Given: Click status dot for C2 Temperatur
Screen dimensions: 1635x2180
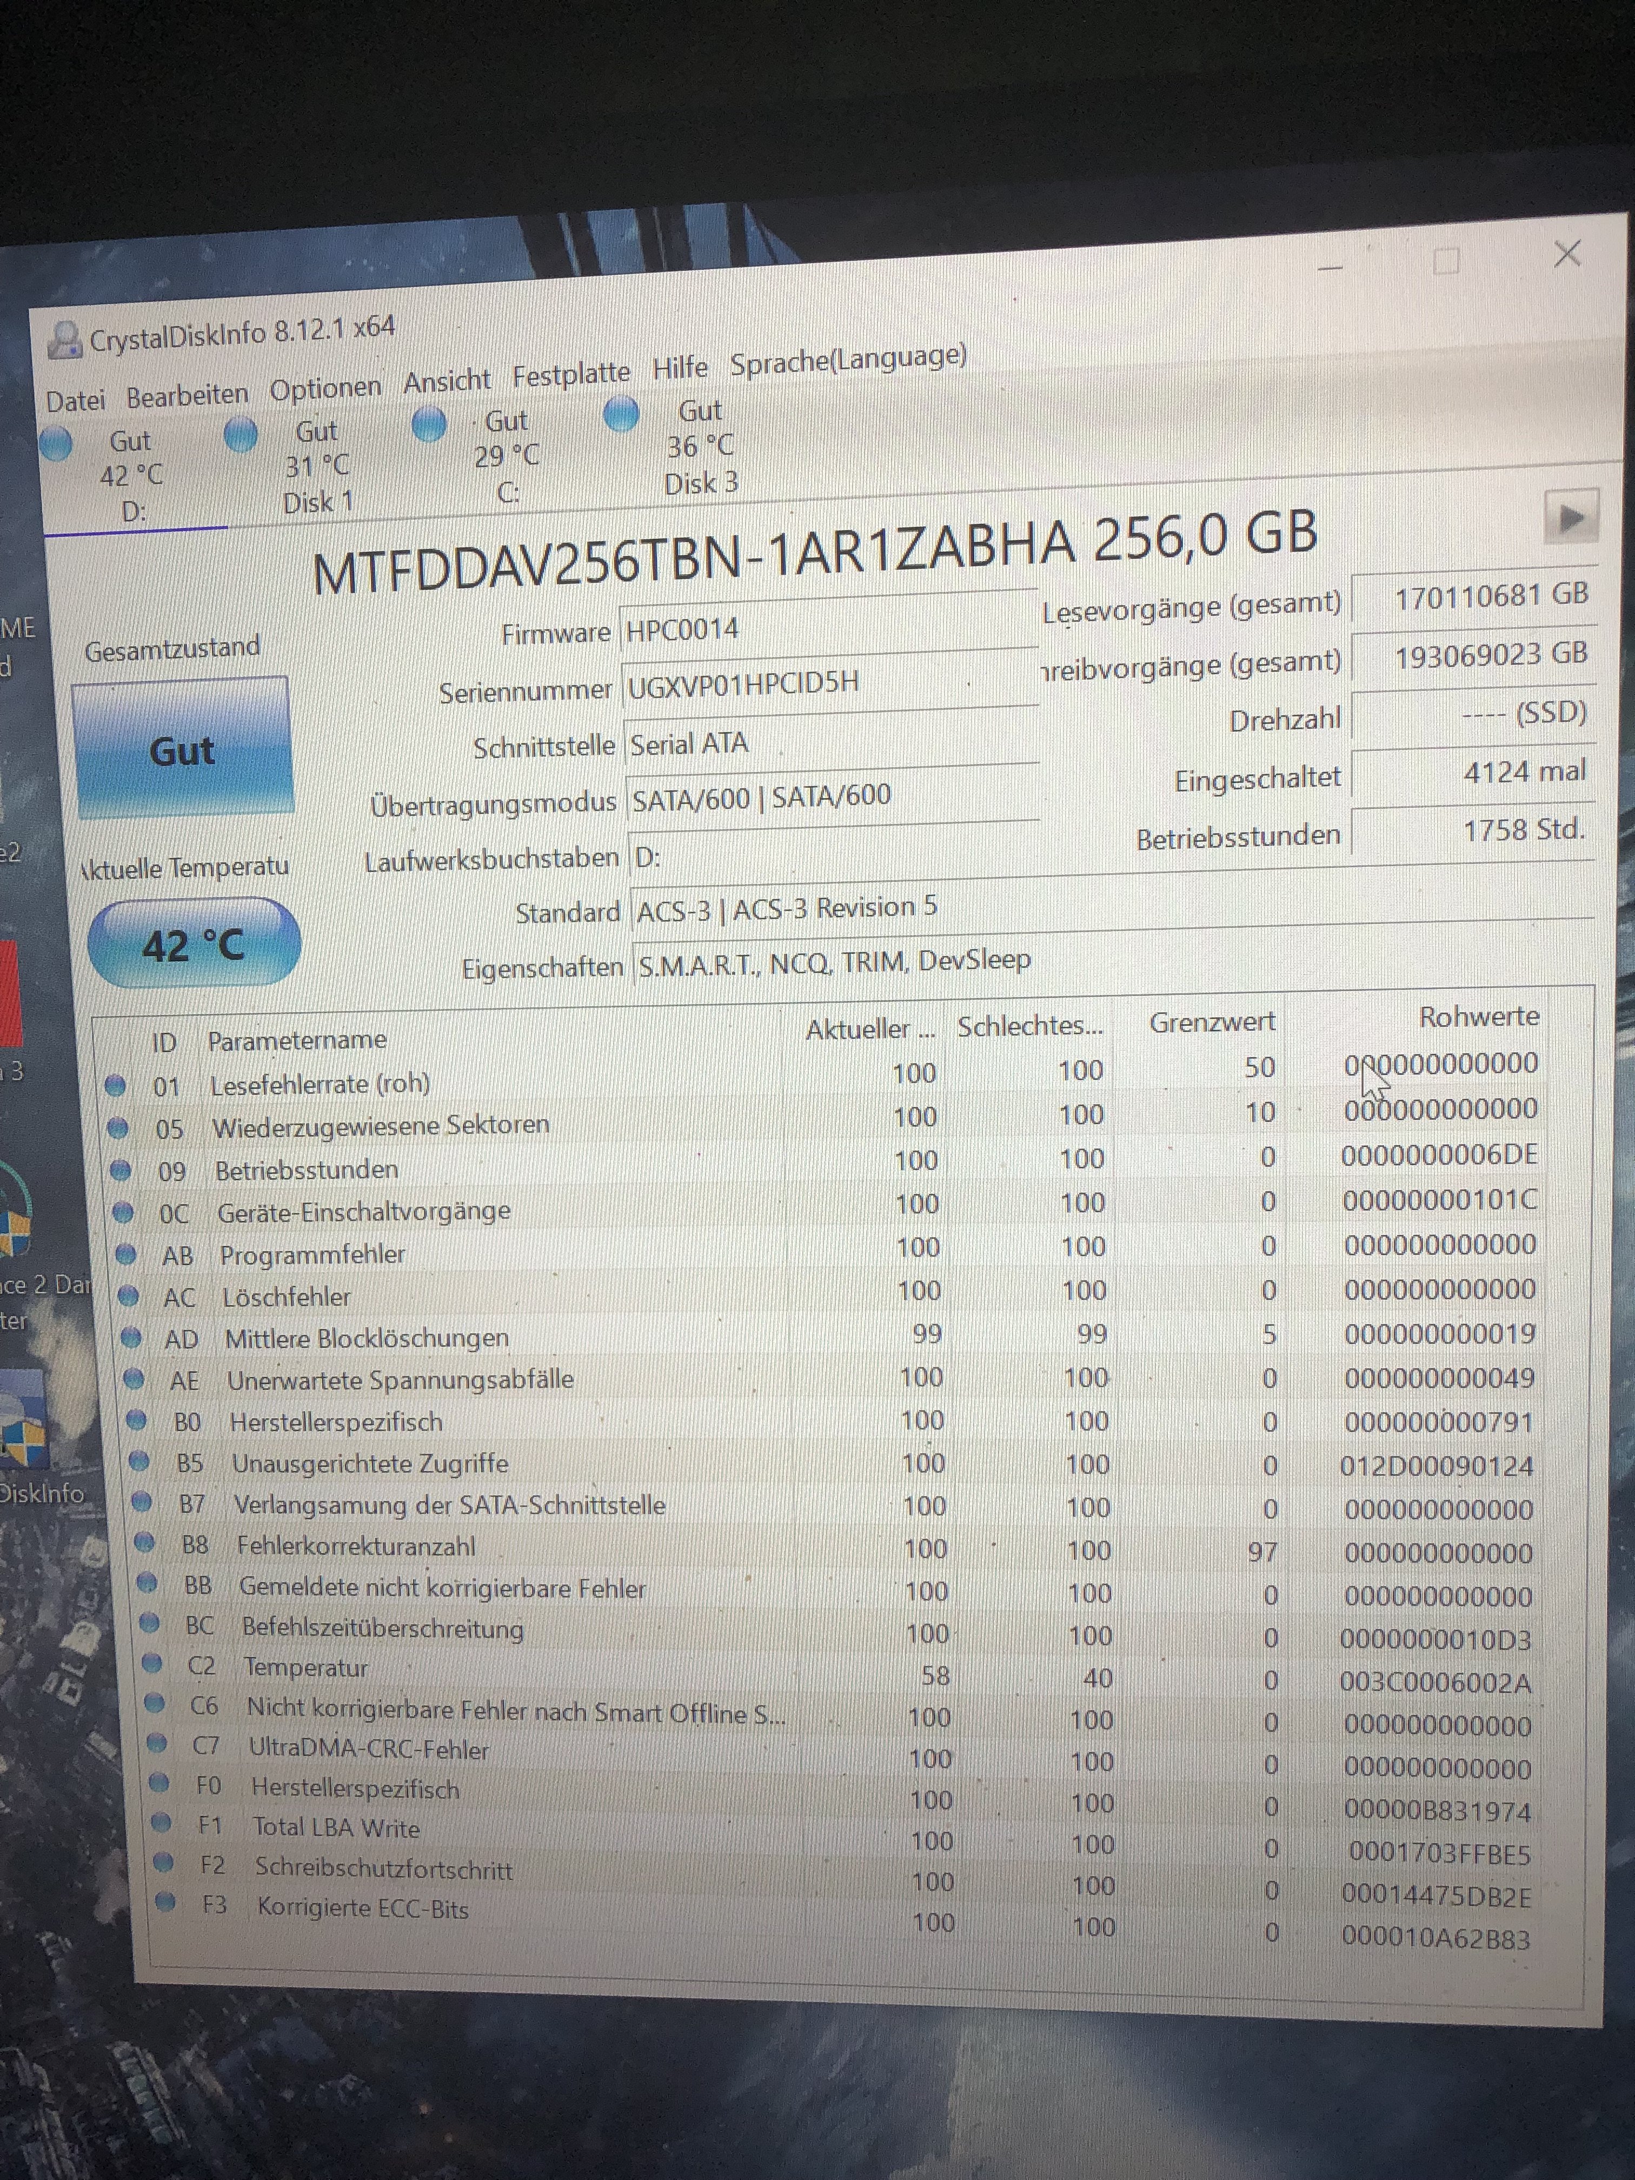Looking at the screenshot, I should pos(153,1663).
